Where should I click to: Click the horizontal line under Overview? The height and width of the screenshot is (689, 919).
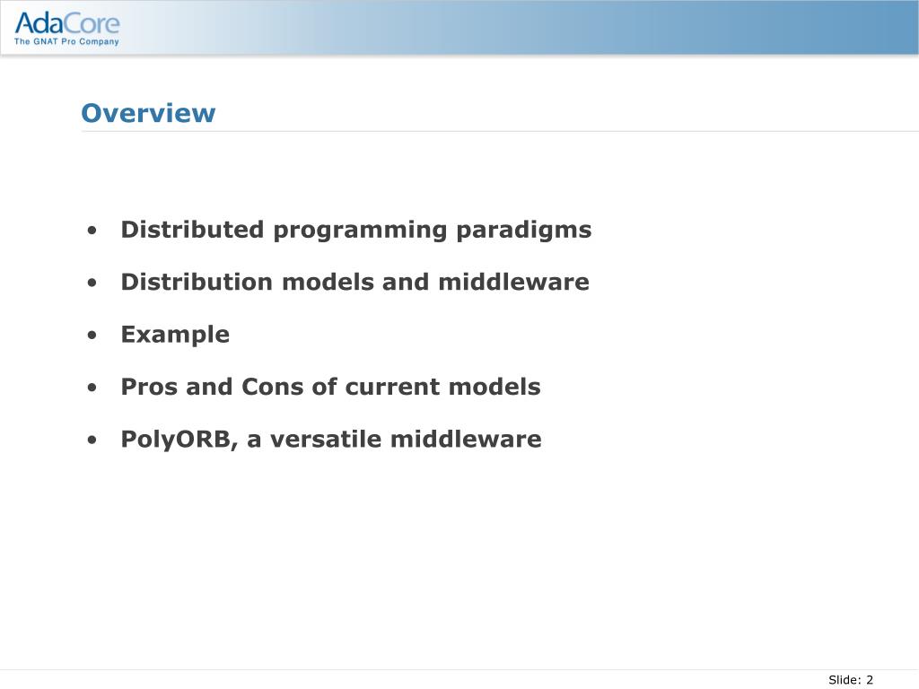(x=500, y=131)
